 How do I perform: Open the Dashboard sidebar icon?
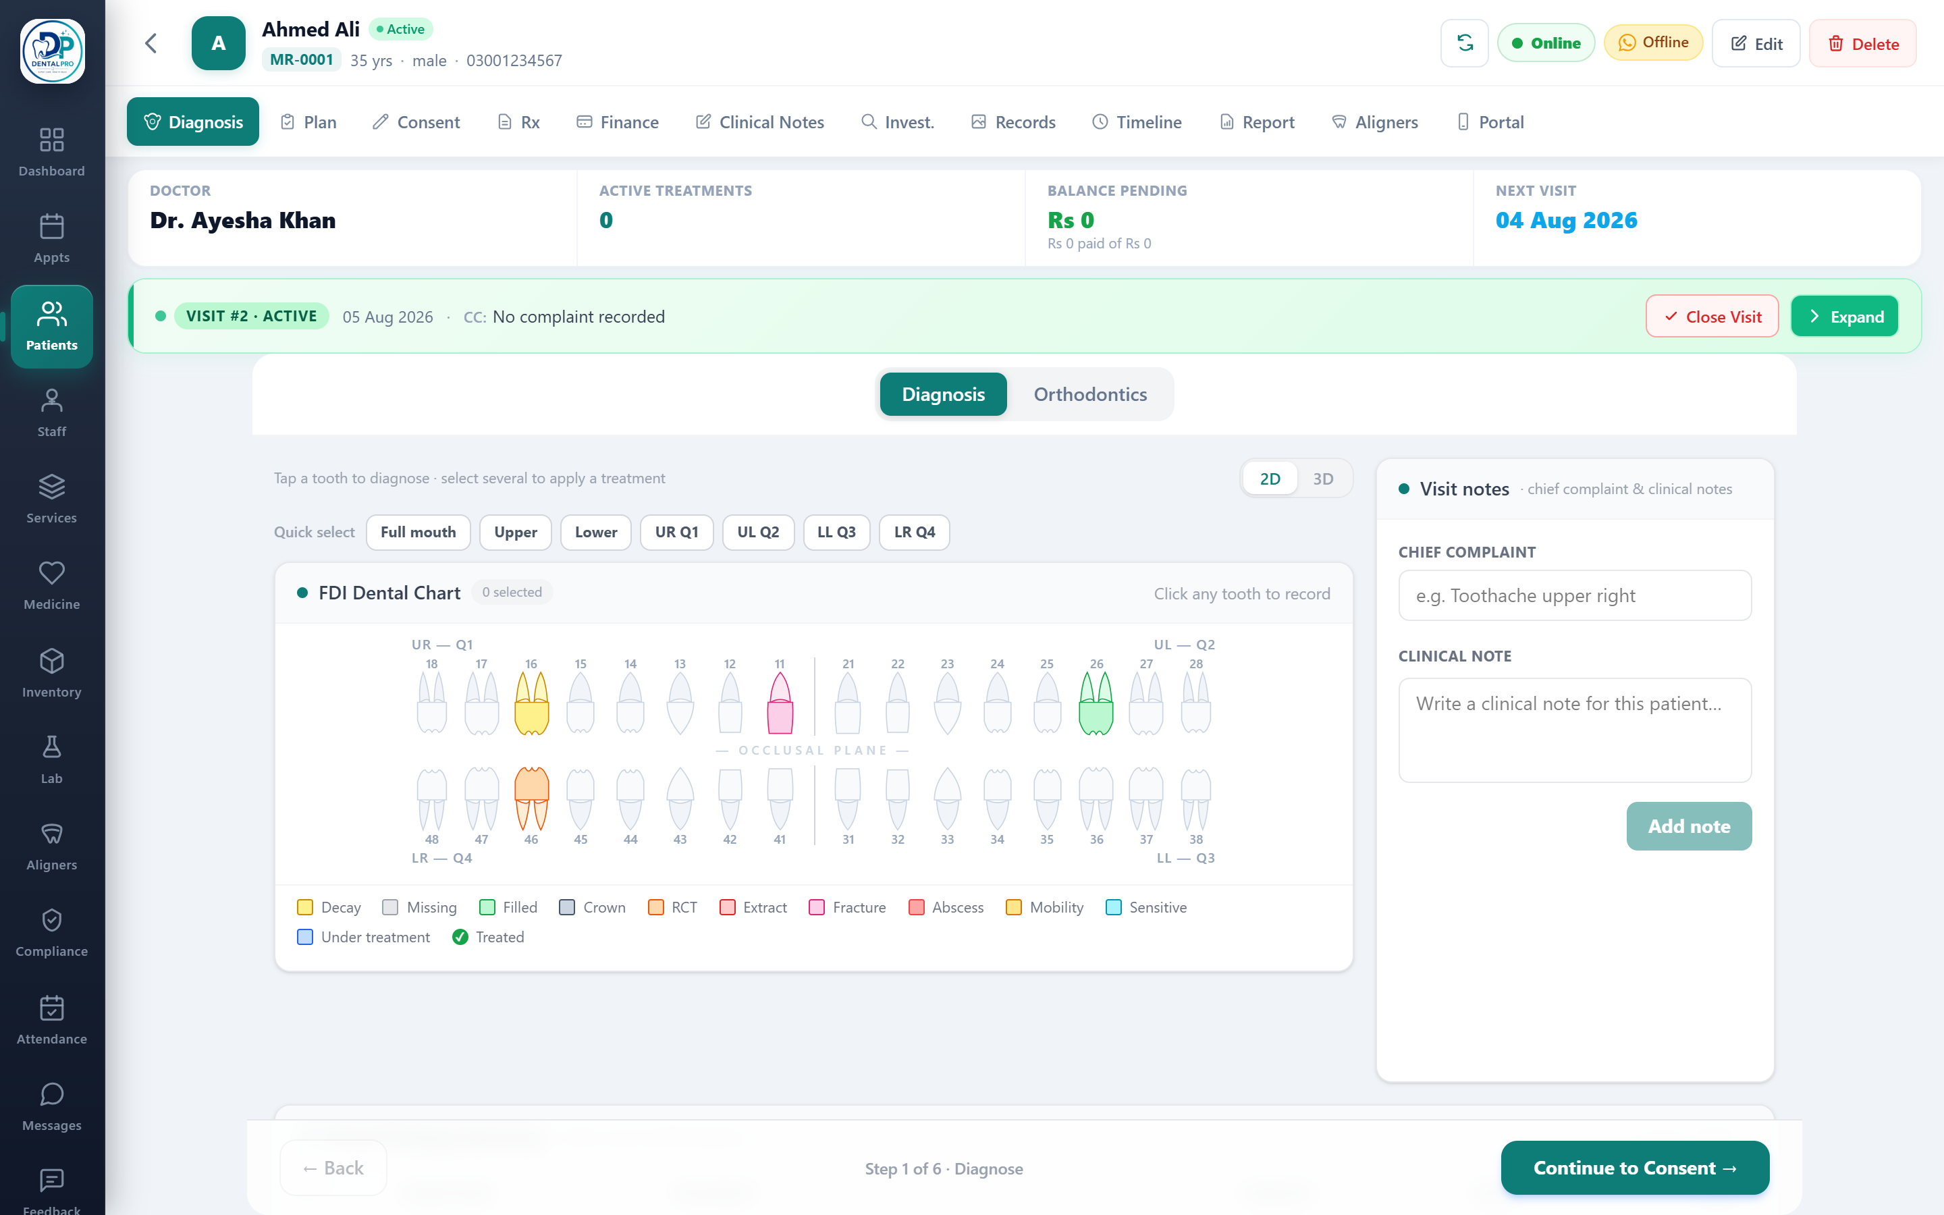point(51,152)
